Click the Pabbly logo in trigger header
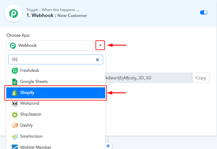 click(x=13, y=13)
